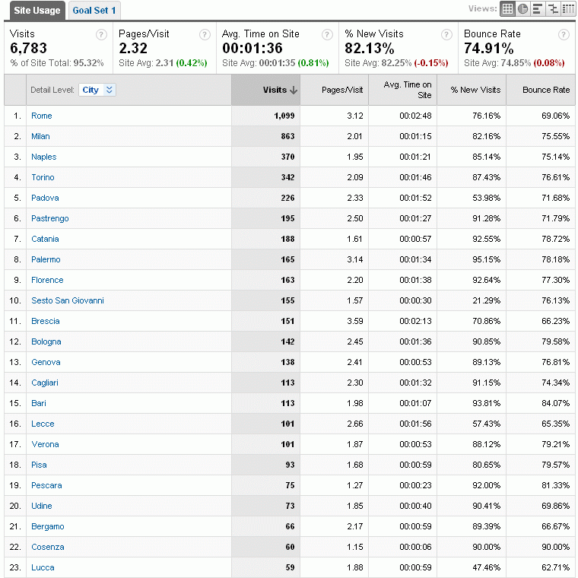This screenshot has height=578, width=578.
Task: Click Lucca's new visits value 47.46%
Action: click(x=487, y=567)
